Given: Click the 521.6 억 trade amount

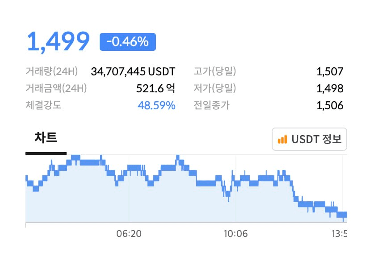Looking at the screenshot, I should point(156,89).
